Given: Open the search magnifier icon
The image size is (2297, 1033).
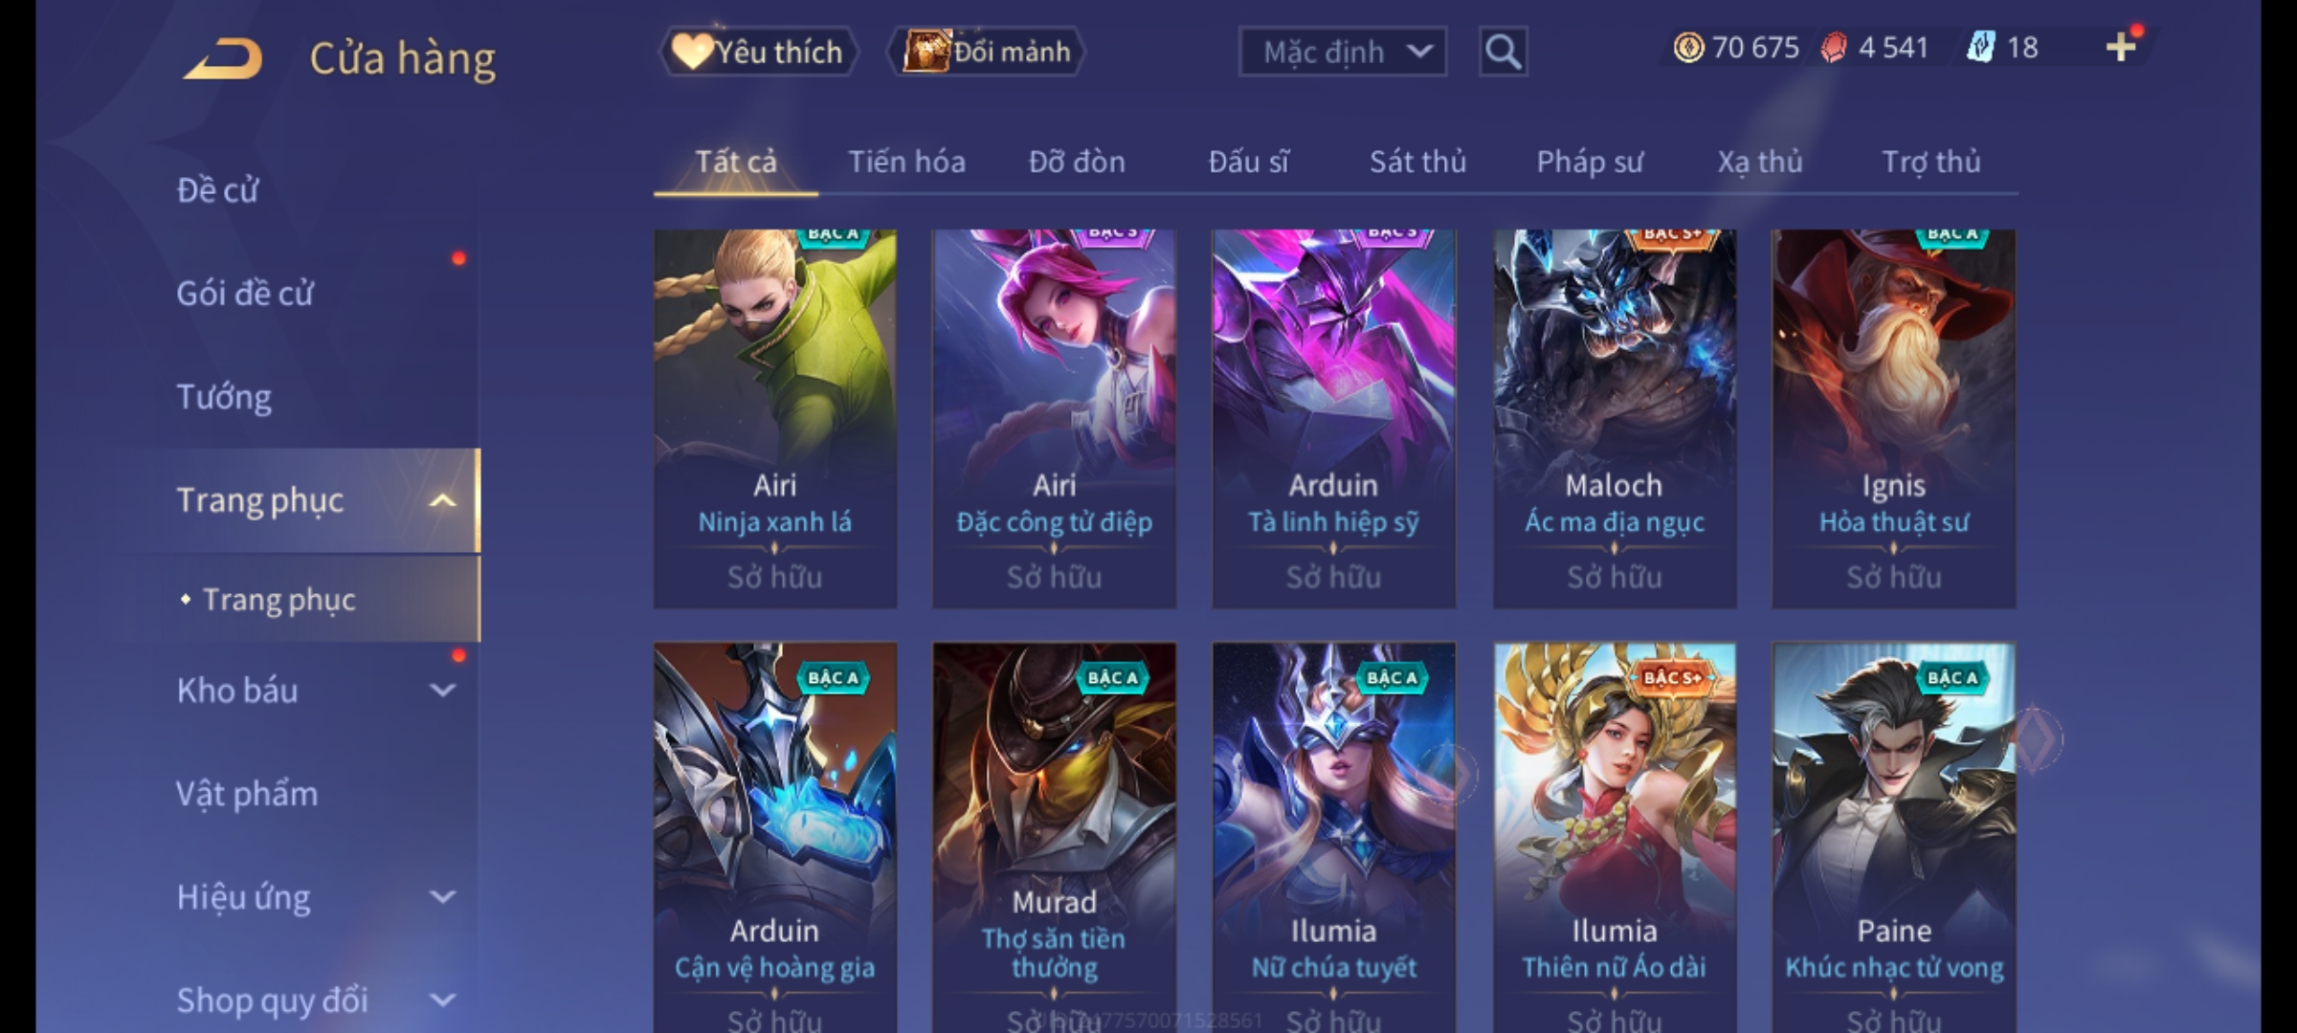Looking at the screenshot, I should 1503,52.
